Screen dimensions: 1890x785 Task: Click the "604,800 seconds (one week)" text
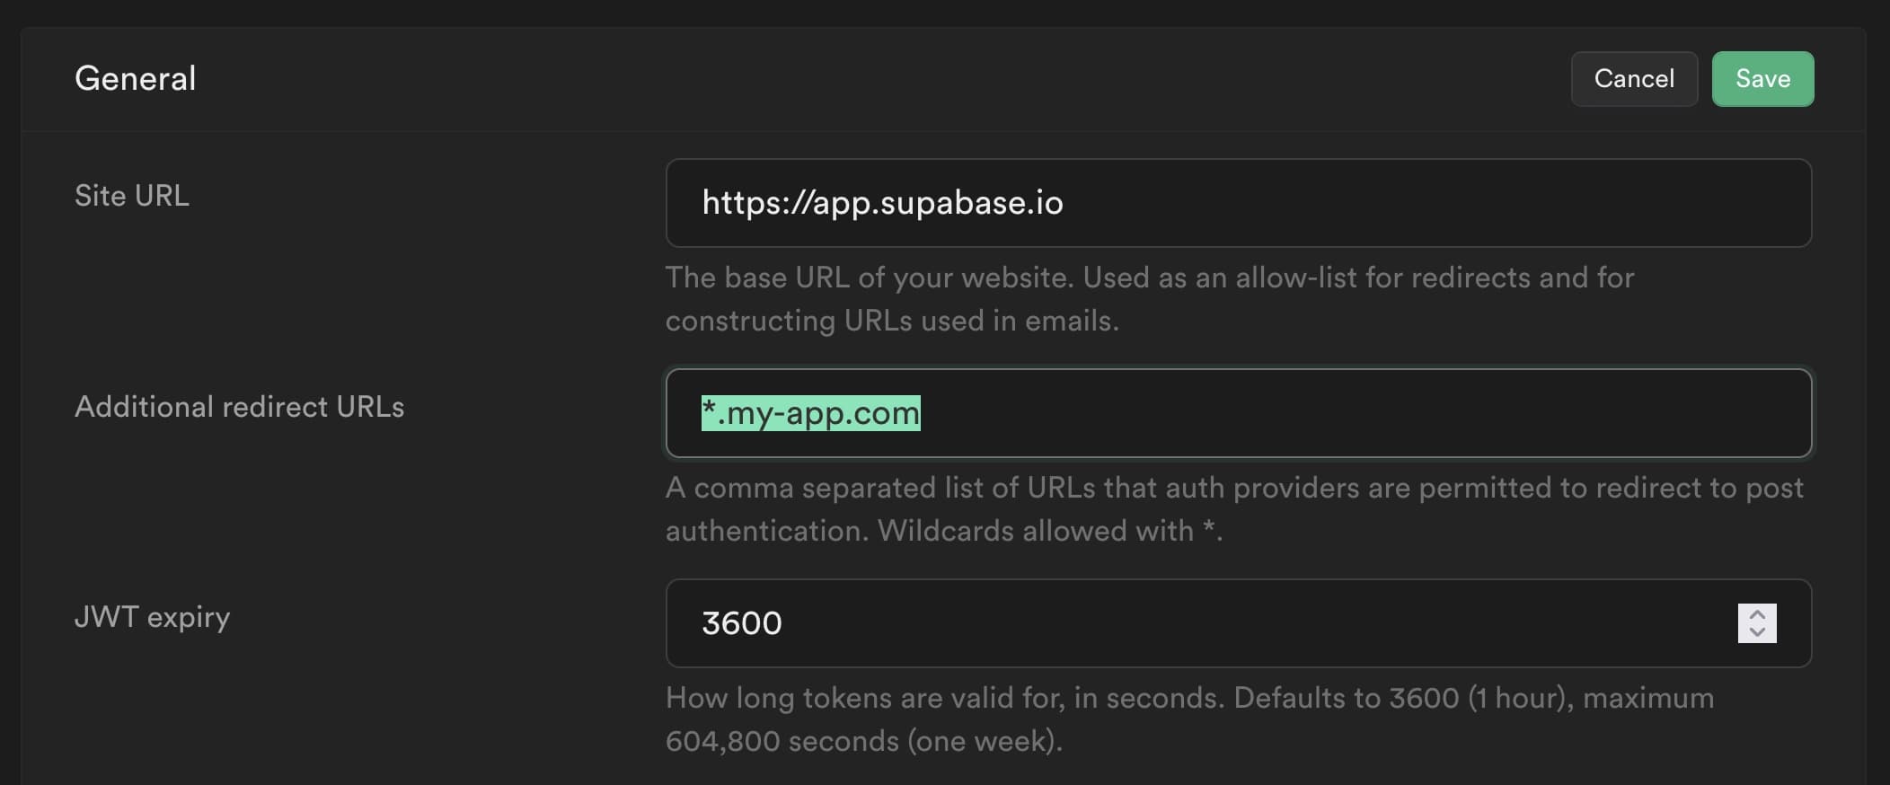(x=863, y=741)
